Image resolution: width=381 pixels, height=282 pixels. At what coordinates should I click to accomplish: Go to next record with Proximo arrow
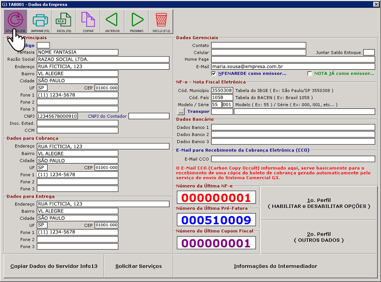click(137, 21)
